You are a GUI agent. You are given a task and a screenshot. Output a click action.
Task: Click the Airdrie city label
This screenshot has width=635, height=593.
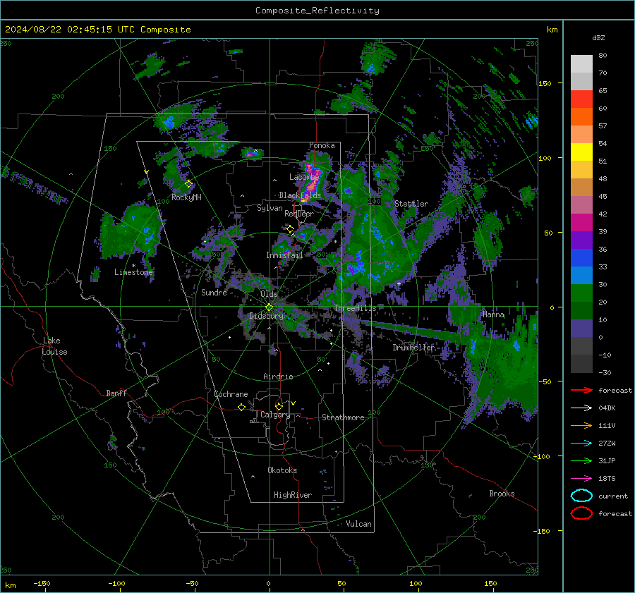point(278,377)
